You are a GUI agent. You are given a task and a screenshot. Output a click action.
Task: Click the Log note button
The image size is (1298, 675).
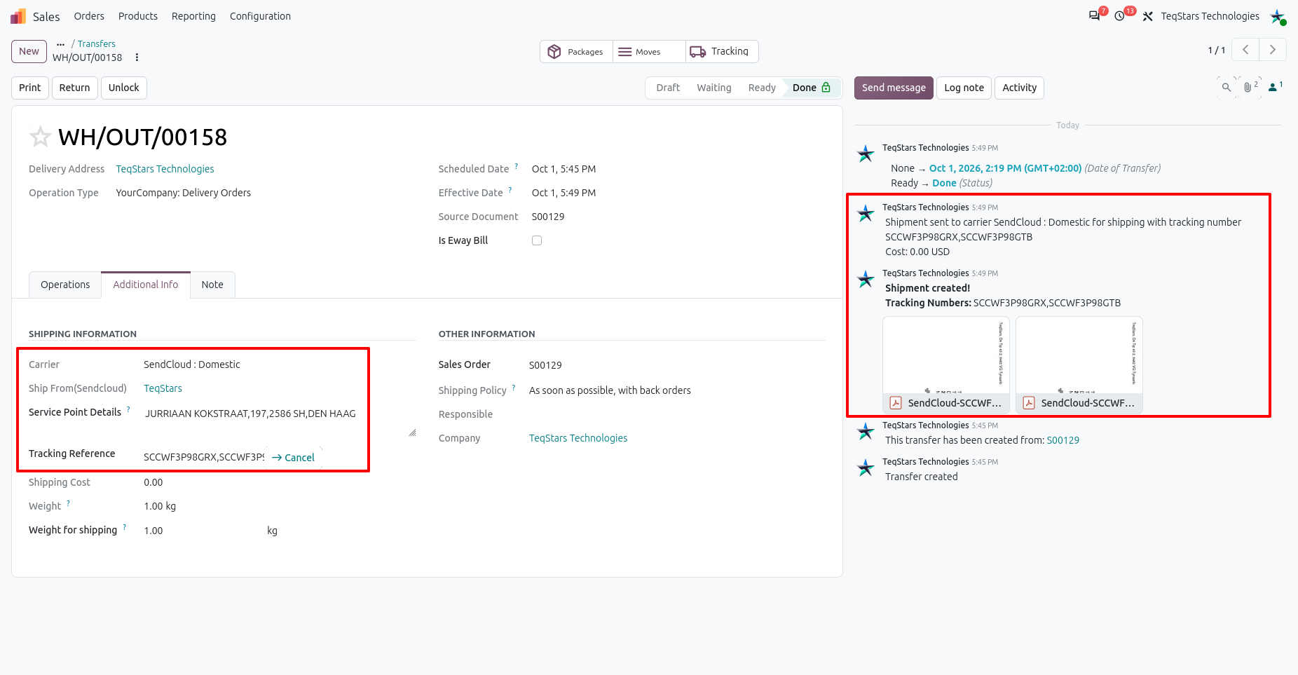[x=964, y=88]
